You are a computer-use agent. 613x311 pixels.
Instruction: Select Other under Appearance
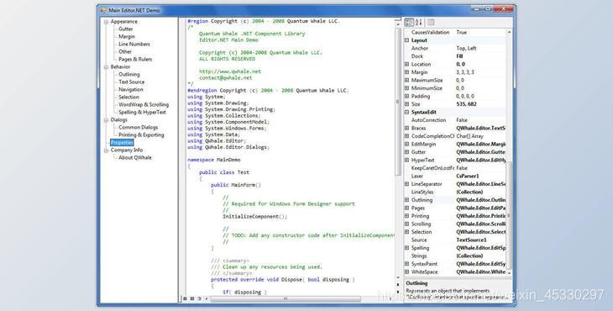coord(125,51)
